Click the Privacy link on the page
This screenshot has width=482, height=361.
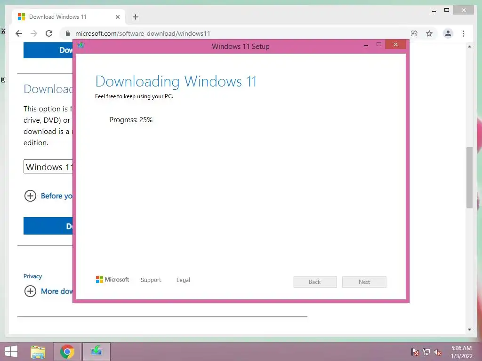(x=32, y=276)
